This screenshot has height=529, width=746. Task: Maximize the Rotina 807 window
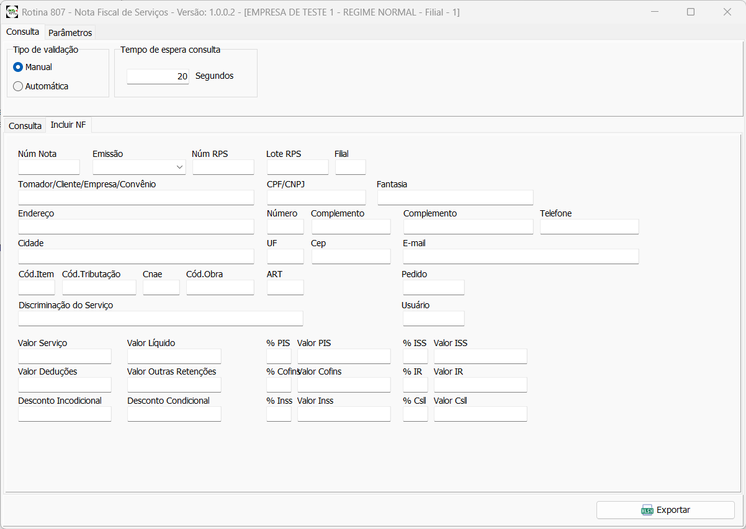691,12
